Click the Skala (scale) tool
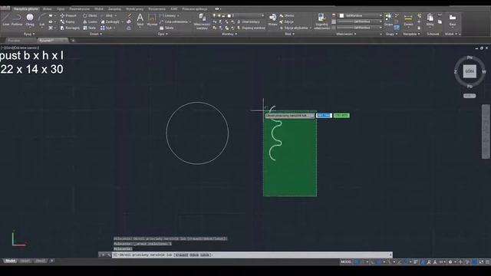Viewport: 491px width, 276px height. point(89,28)
